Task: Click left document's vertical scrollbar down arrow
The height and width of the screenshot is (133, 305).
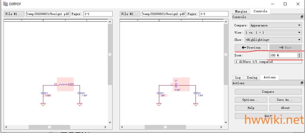Action: 110,122
